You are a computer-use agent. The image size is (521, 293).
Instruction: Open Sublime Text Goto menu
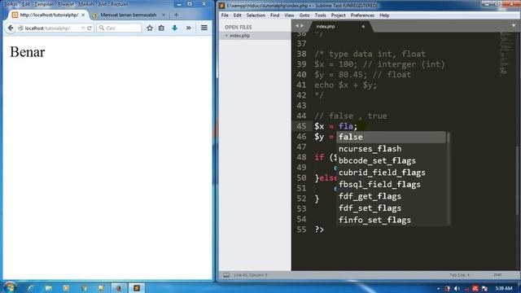click(304, 15)
